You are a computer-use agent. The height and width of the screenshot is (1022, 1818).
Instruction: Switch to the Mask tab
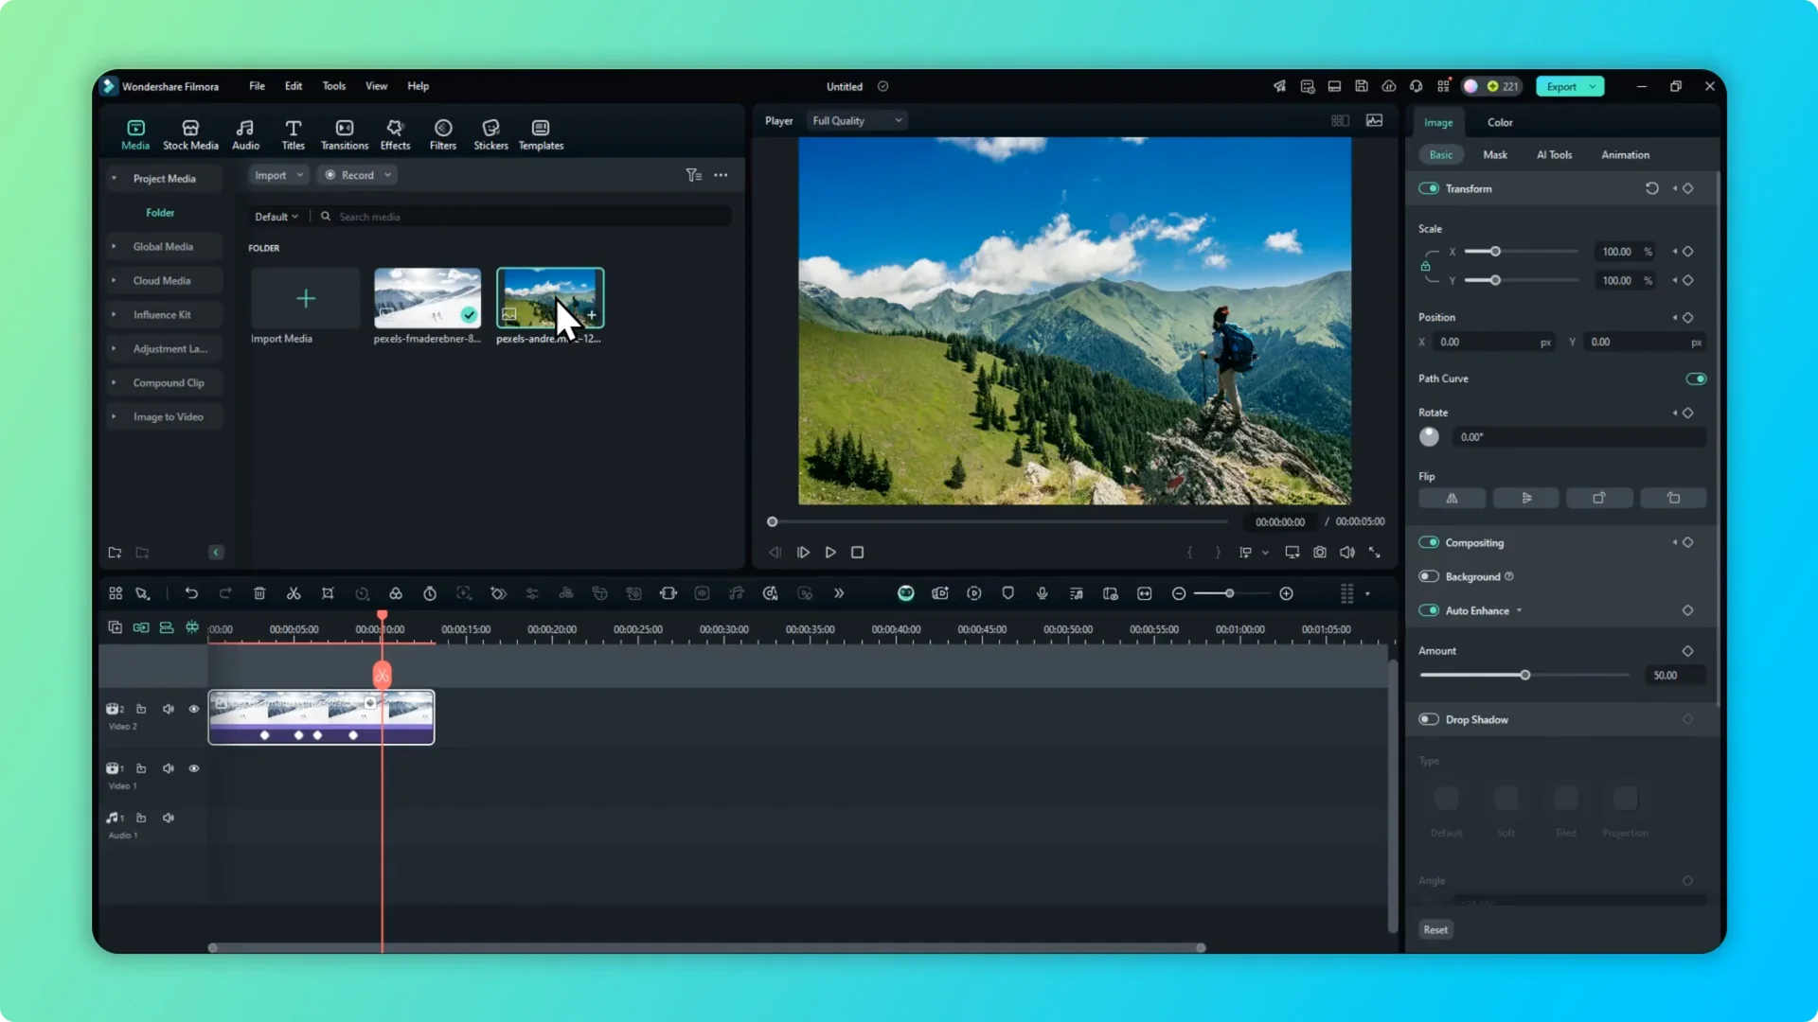1495,154
